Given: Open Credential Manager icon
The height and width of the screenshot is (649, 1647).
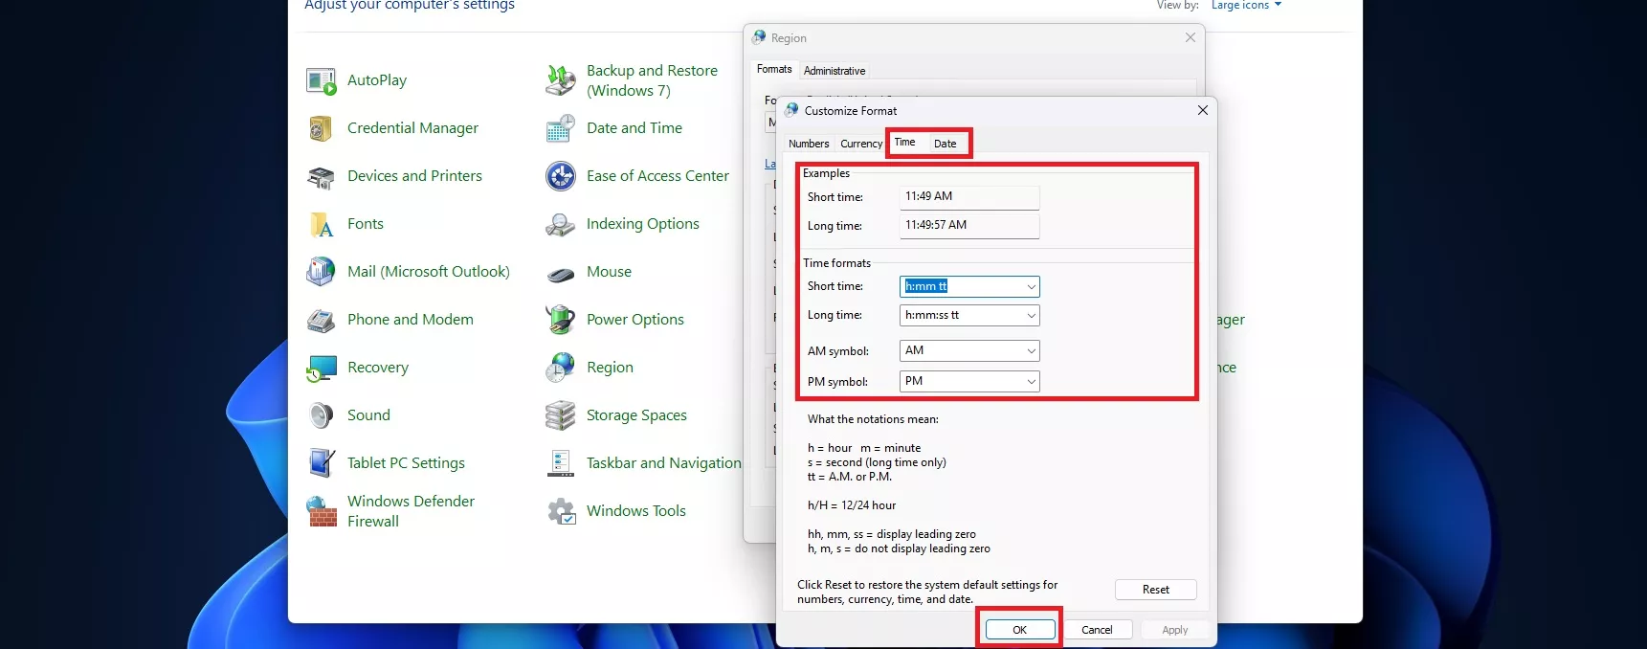Looking at the screenshot, I should [322, 128].
